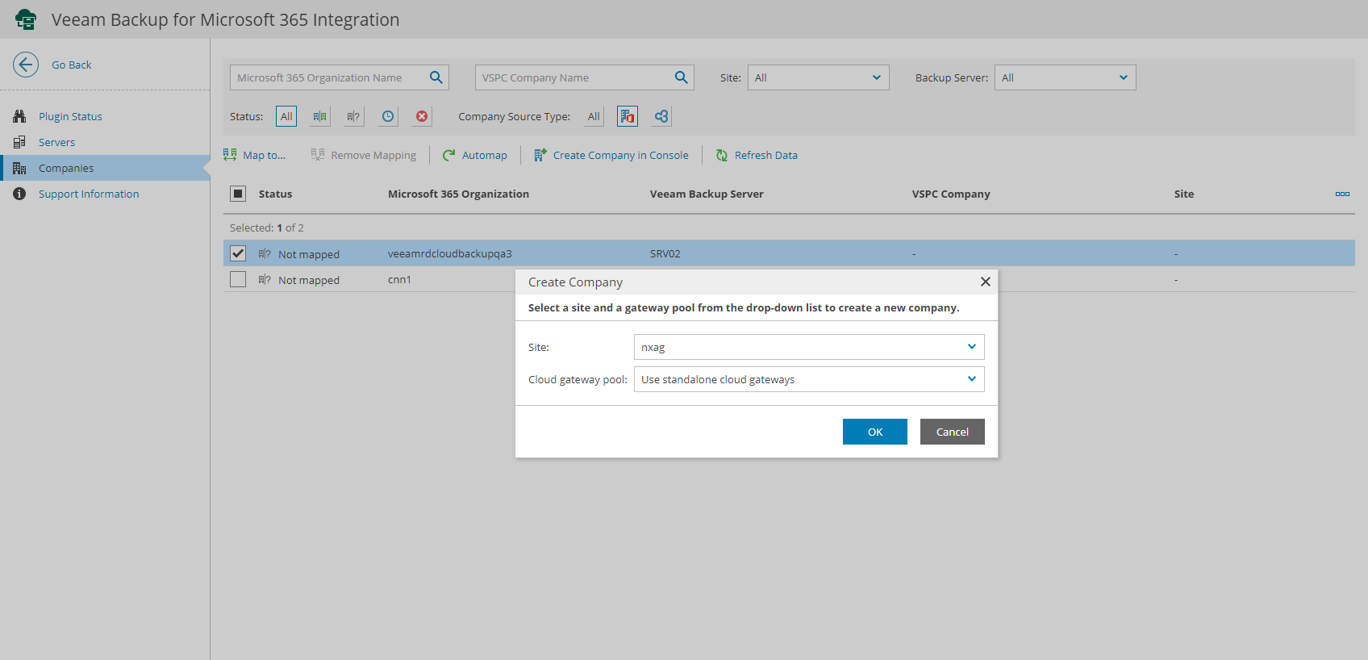Click not-mapped status icon for veeamrdcloudbackupqa3
The image size is (1368, 660).
tap(265, 253)
